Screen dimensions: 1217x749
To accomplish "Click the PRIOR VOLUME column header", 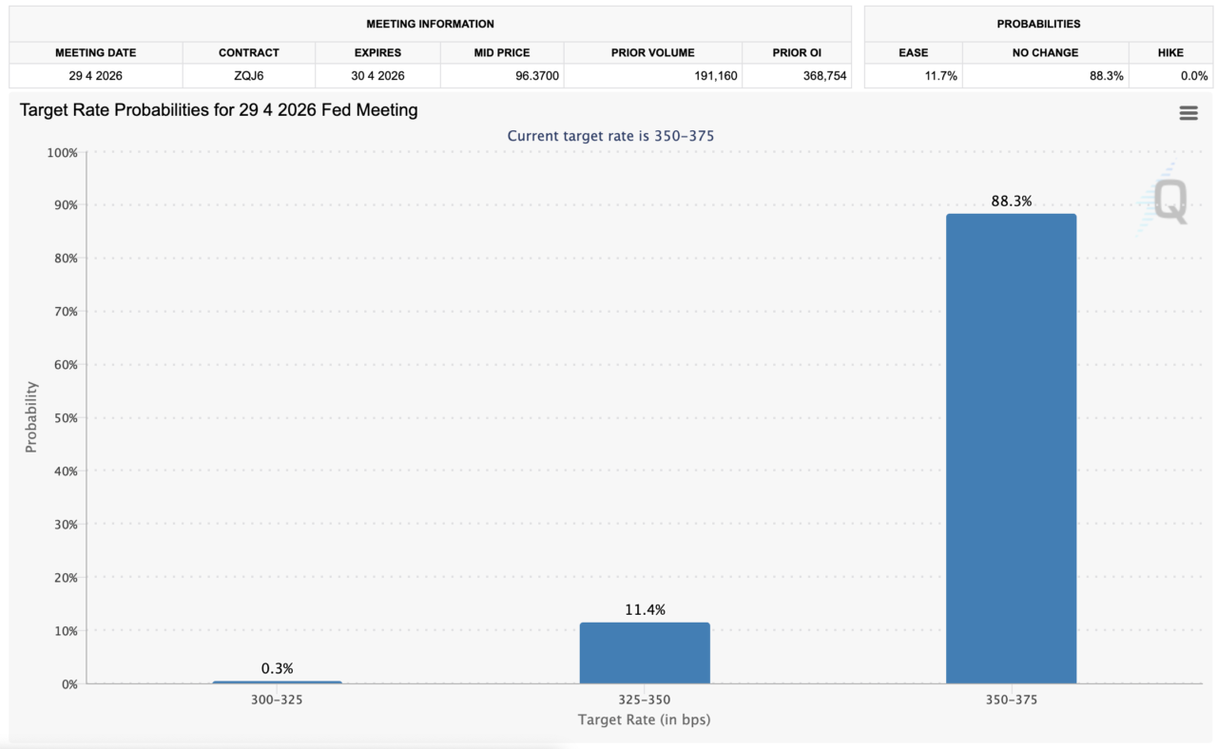I will (x=653, y=53).
